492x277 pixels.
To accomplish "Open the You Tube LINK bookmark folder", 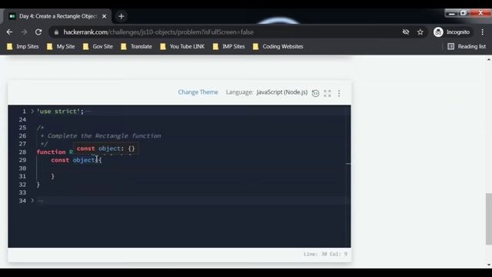I will click(182, 46).
